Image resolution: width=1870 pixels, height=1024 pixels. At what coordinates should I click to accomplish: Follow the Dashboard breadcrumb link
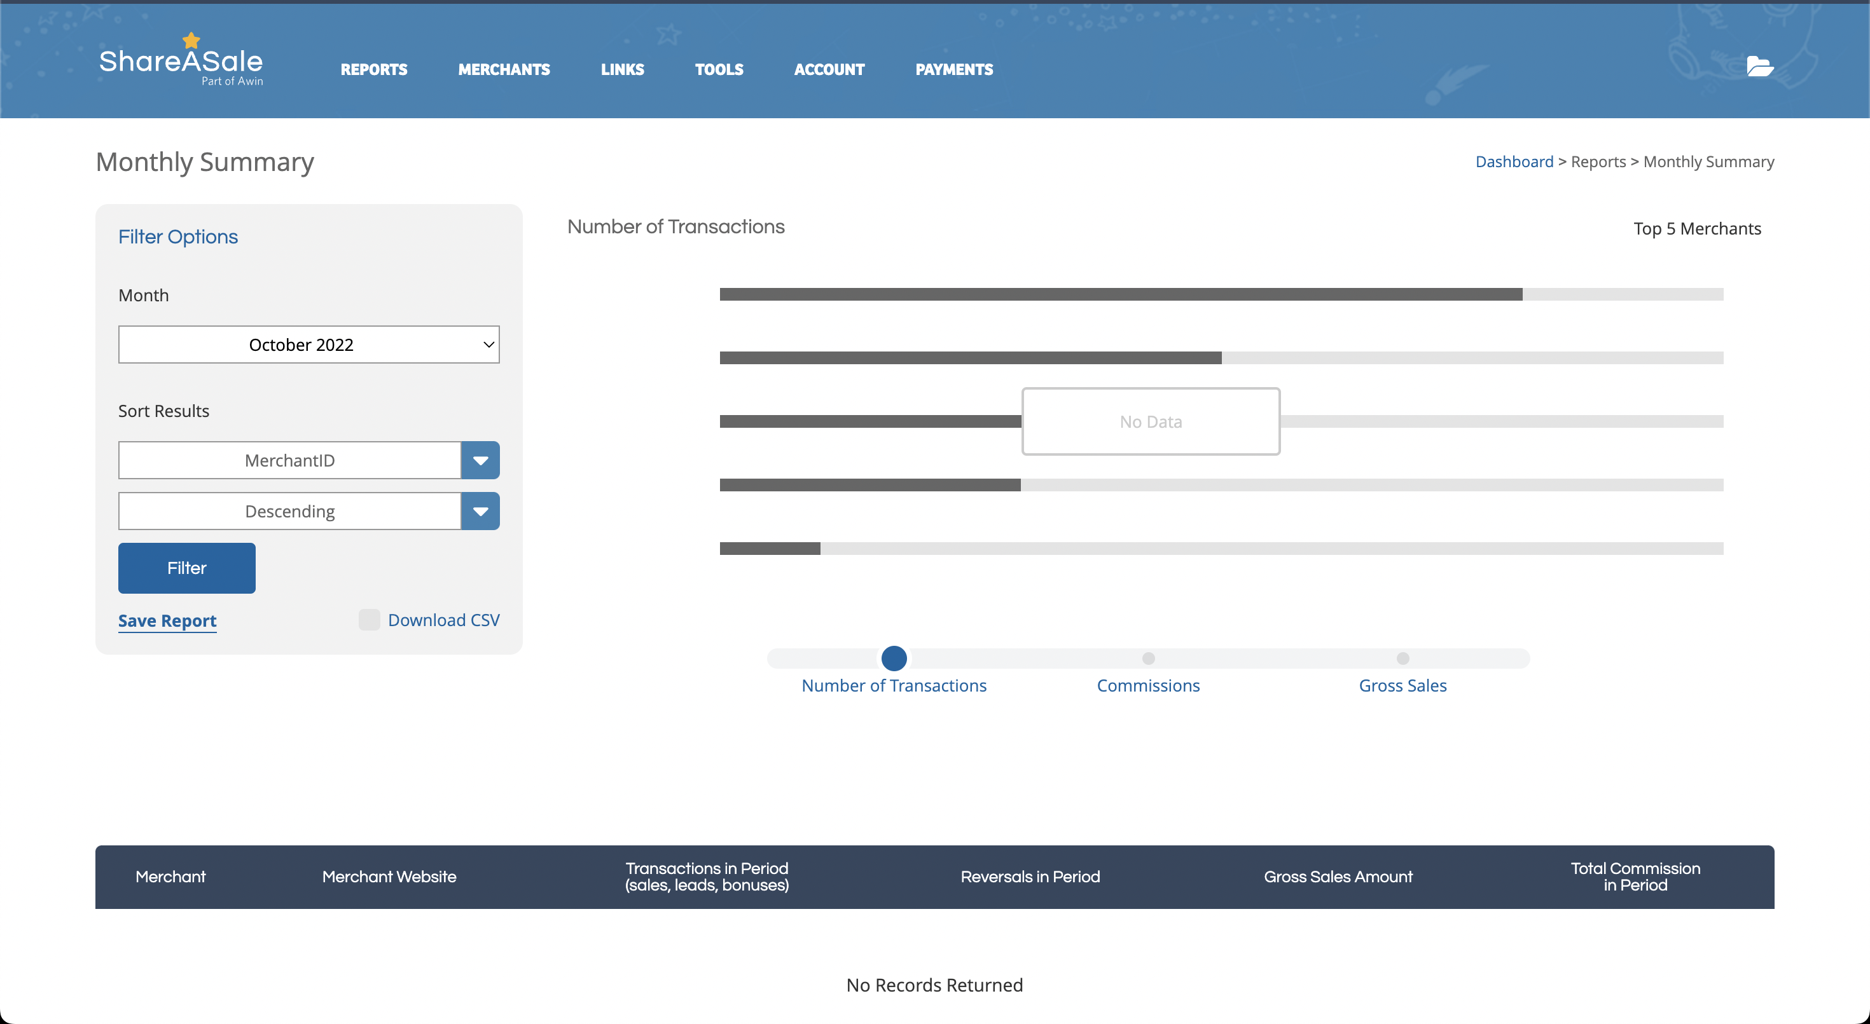click(x=1514, y=161)
